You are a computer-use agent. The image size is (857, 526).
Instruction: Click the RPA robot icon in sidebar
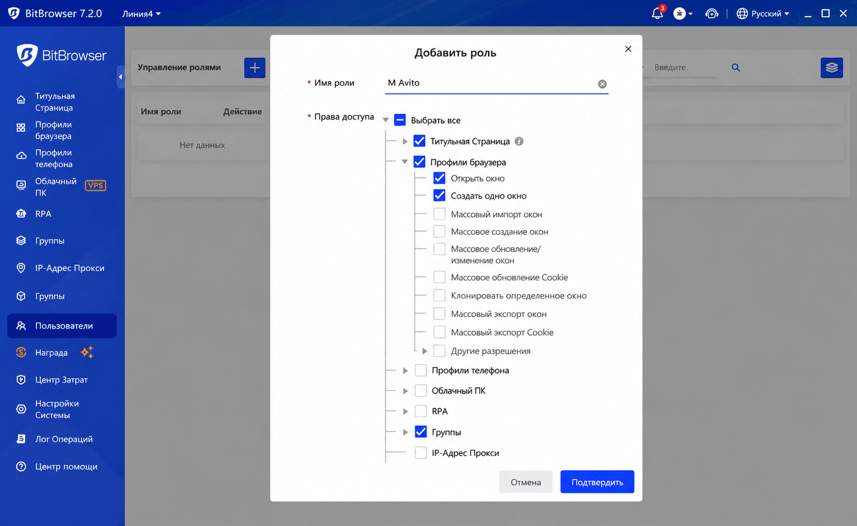(x=21, y=214)
